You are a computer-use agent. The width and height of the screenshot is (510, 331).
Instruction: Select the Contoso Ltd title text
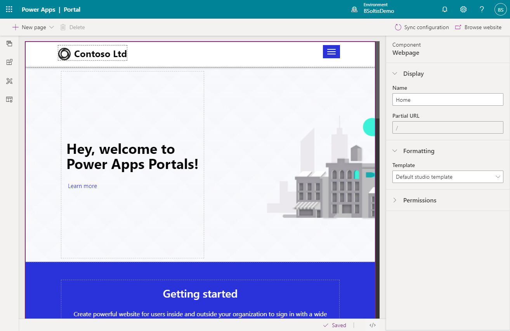101,54
